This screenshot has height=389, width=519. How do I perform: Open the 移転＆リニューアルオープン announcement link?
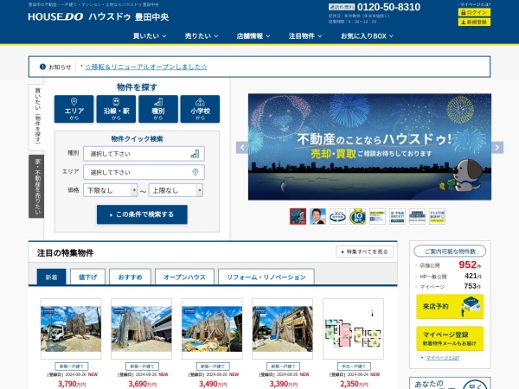tap(146, 67)
